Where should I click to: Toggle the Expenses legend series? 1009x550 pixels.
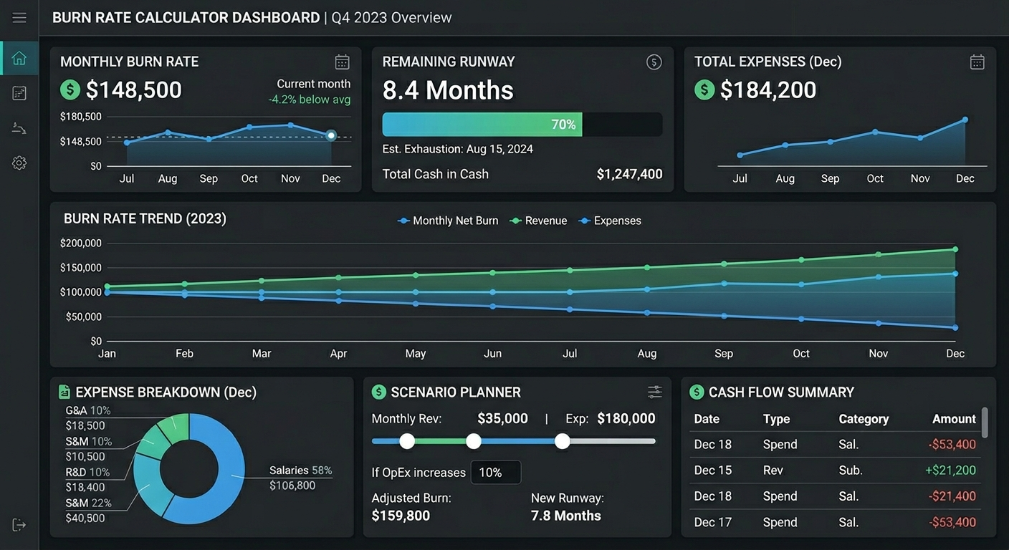click(x=610, y=221)
